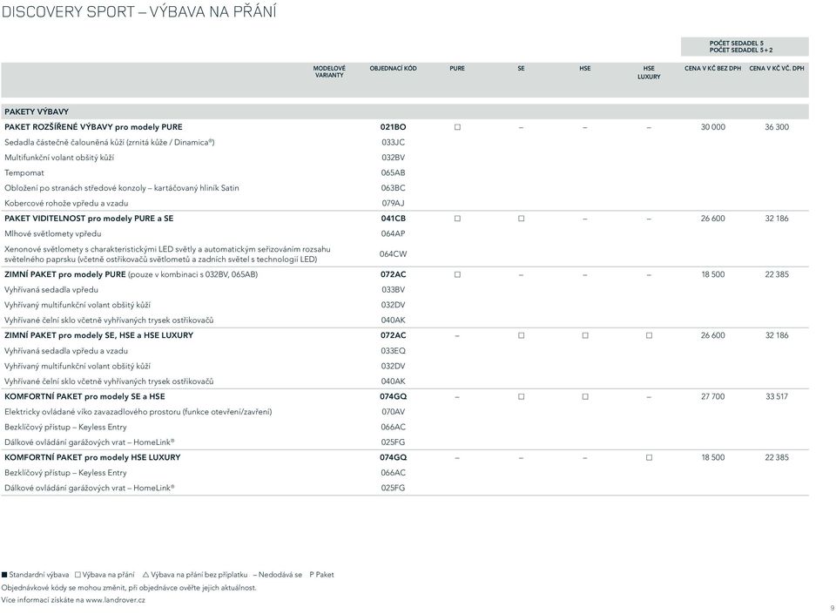Select order code "063BC"
The height and width of the screenshot is (614, 836).
(x=393, y=188)
